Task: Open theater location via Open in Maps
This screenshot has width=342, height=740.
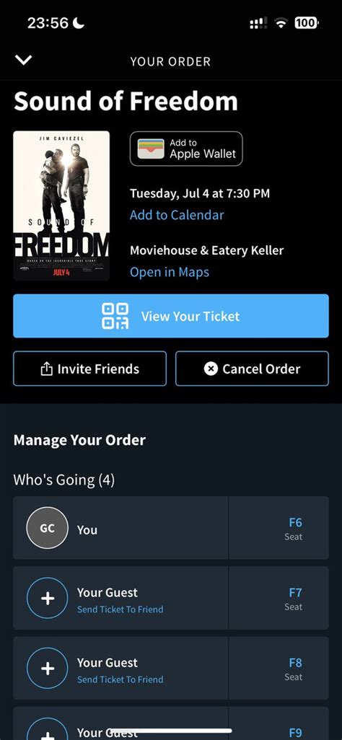Action: tap(170, 273)
